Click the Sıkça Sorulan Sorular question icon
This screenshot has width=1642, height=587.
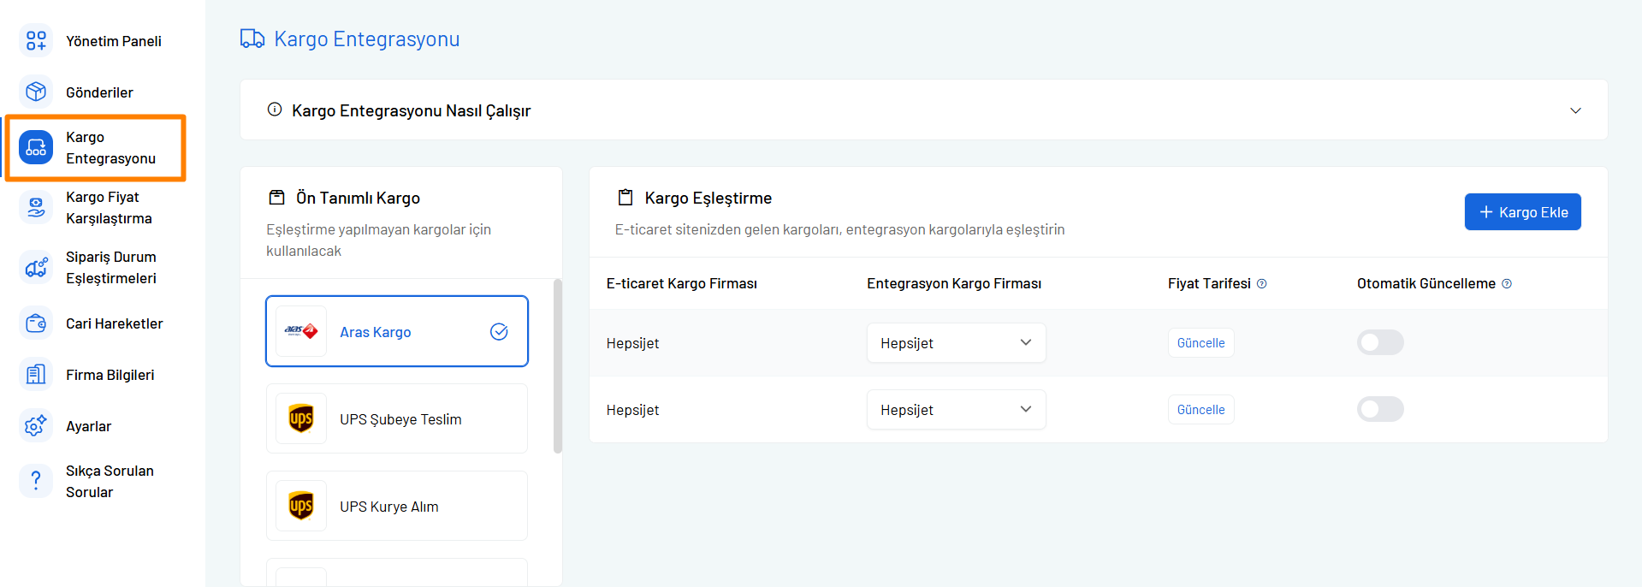coord(36,481)
